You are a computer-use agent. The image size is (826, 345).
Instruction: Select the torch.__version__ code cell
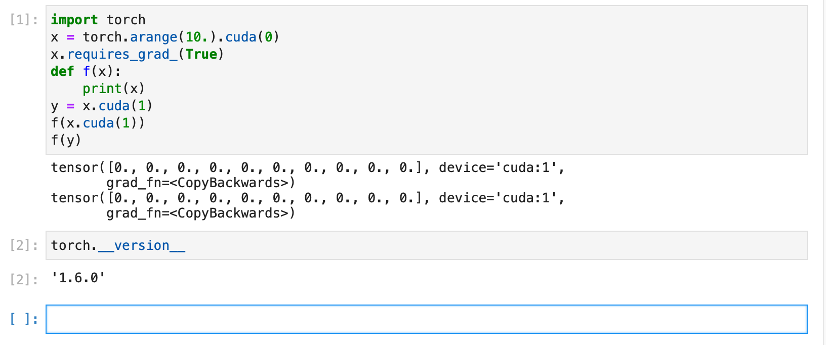426,245
